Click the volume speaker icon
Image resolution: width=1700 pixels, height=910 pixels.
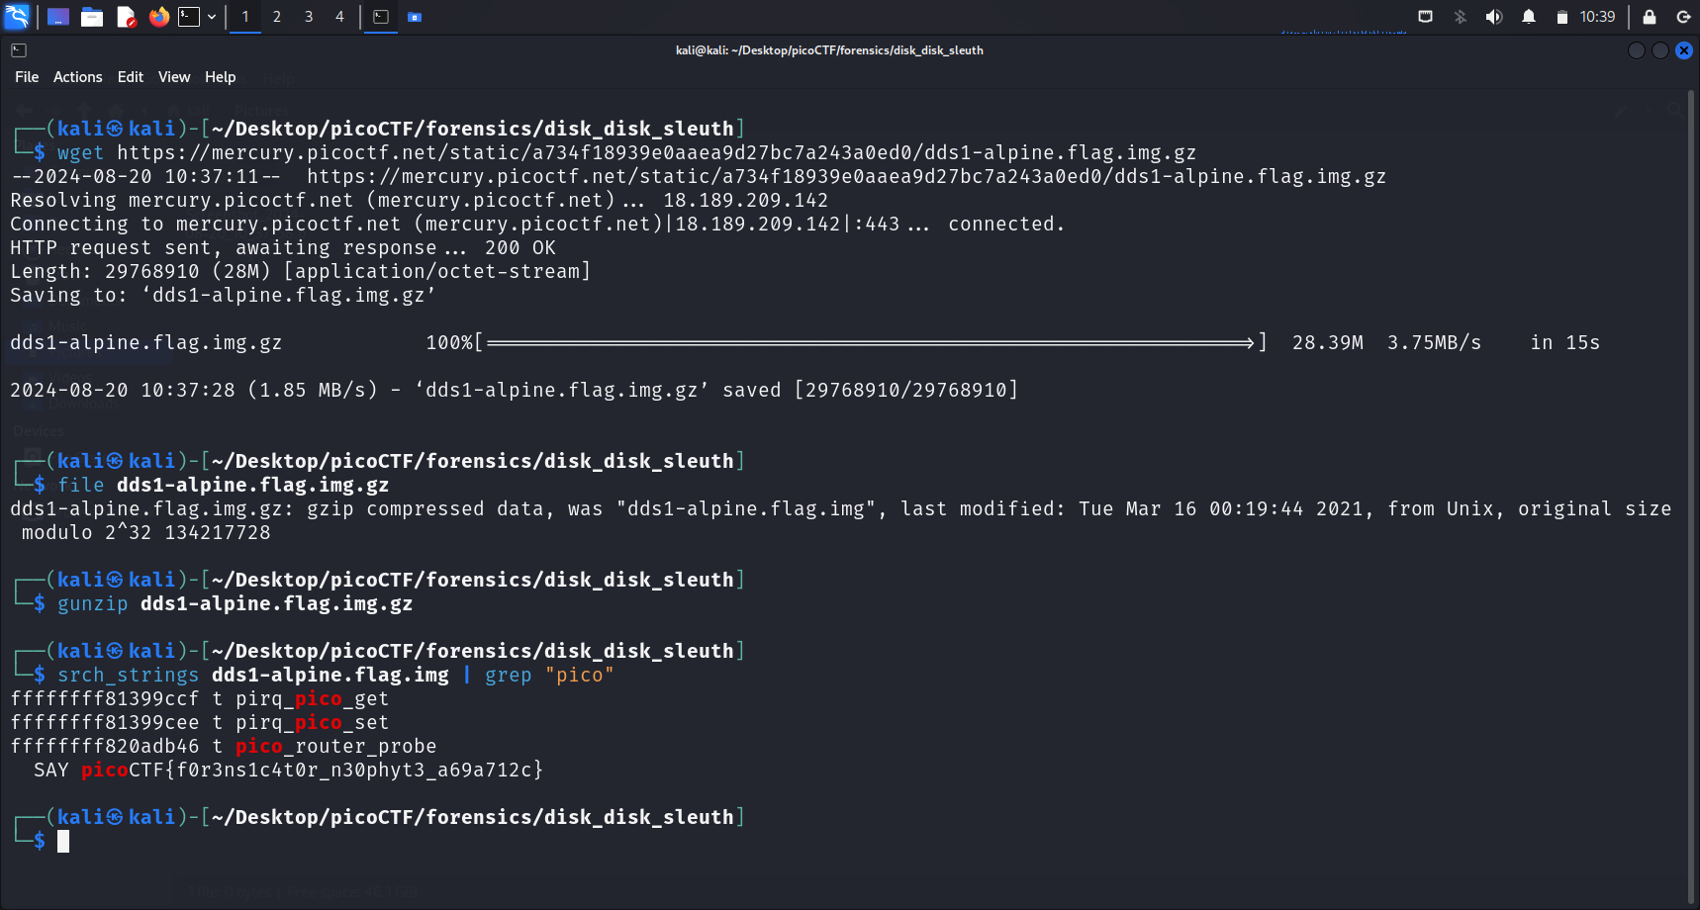point(1494,17)
